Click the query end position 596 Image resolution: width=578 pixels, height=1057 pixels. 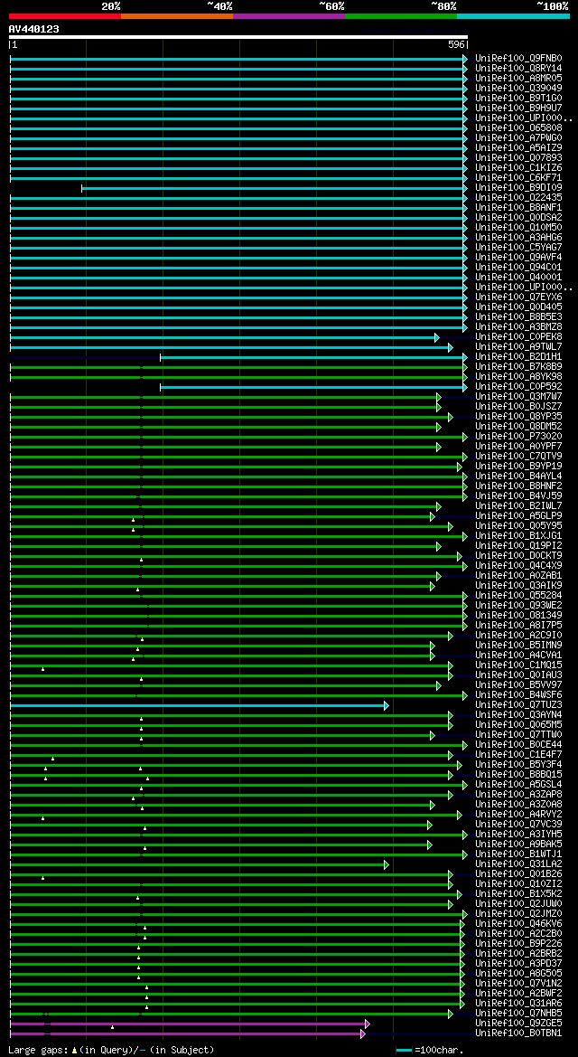(x=457, y=44)
